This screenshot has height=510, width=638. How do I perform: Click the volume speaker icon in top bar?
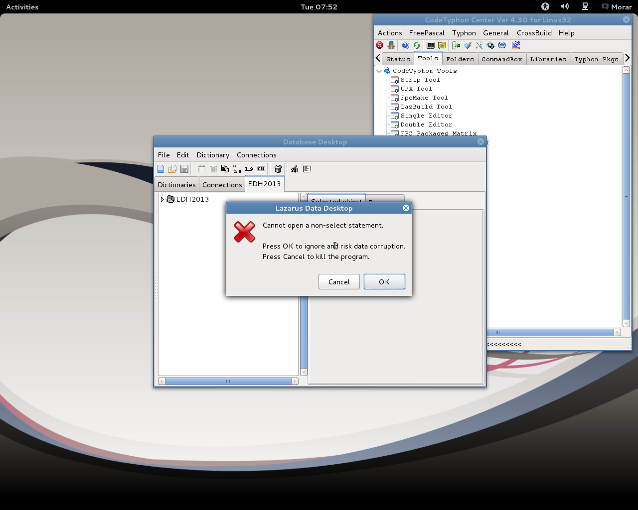pos(565,6)
